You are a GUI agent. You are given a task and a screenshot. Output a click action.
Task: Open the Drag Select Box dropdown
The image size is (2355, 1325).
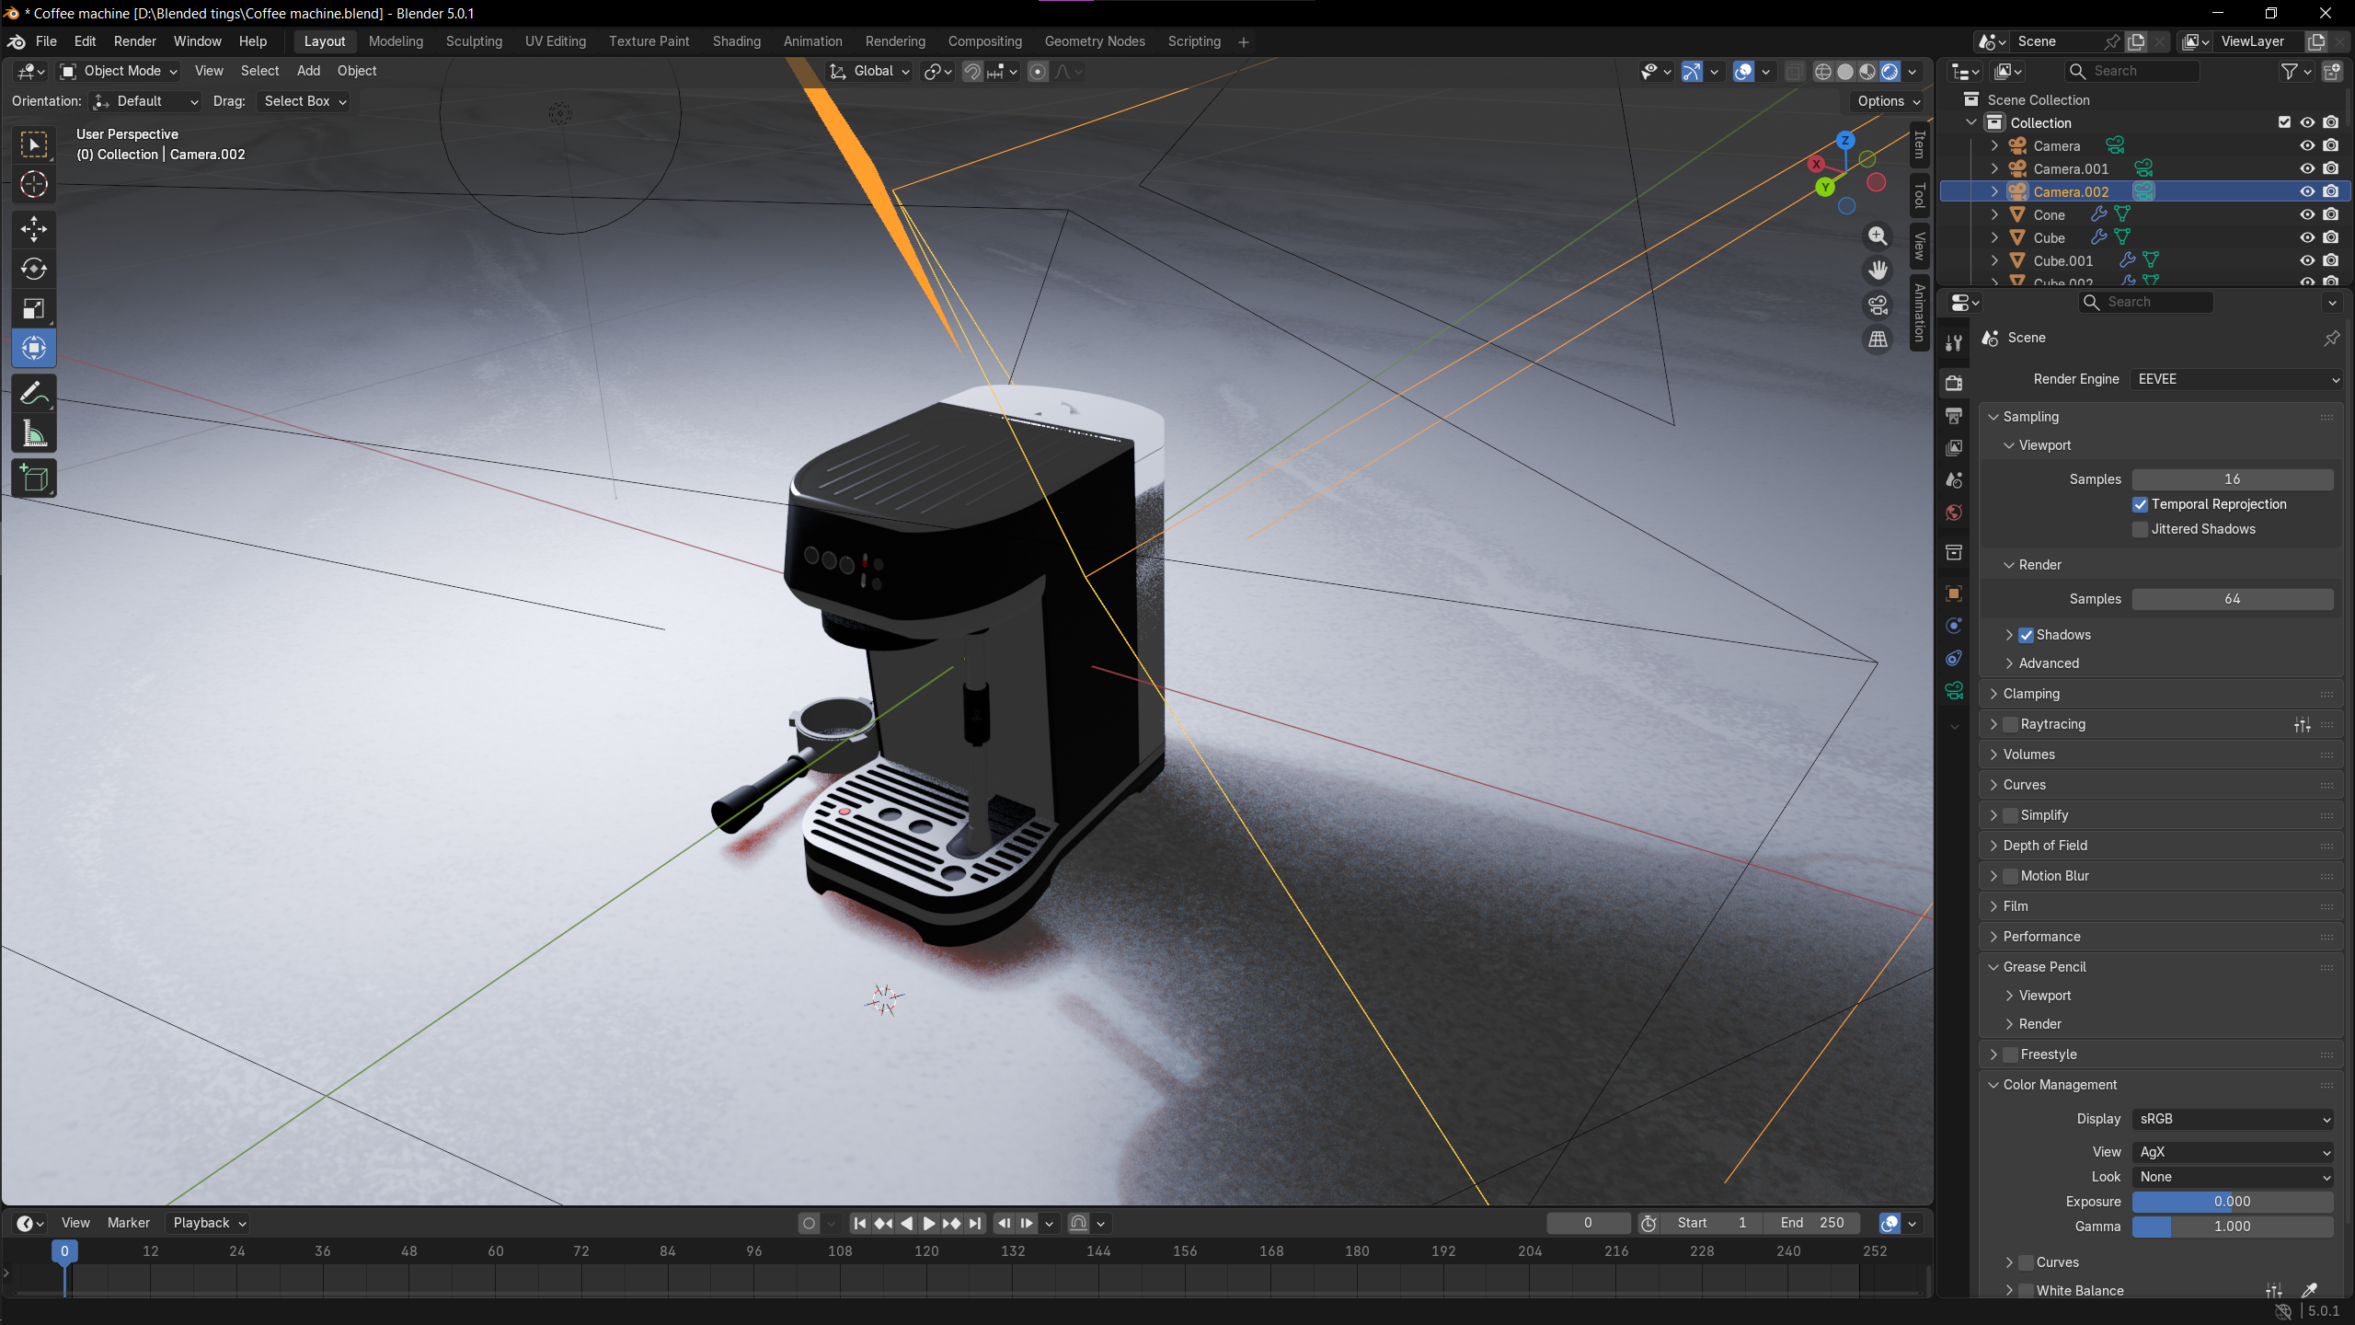tap(304, 101)
